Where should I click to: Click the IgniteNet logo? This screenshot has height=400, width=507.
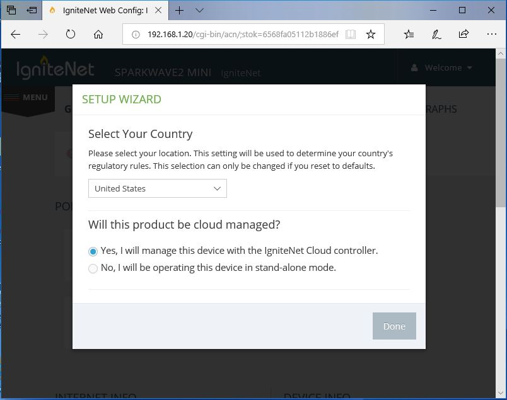[55, 67]
